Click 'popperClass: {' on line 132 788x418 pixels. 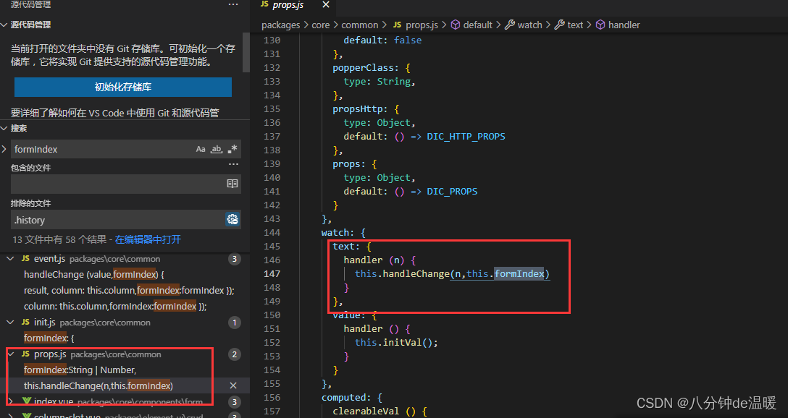click(372, 68)
